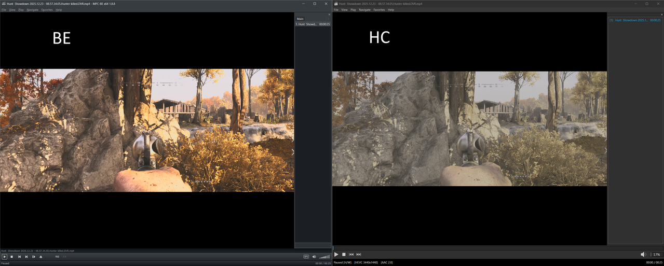Image resolution: width=664 pixels, height=266 pixels.
Task: Toggle the GPU indicator in MPC-BE
Action: (306, 257)
